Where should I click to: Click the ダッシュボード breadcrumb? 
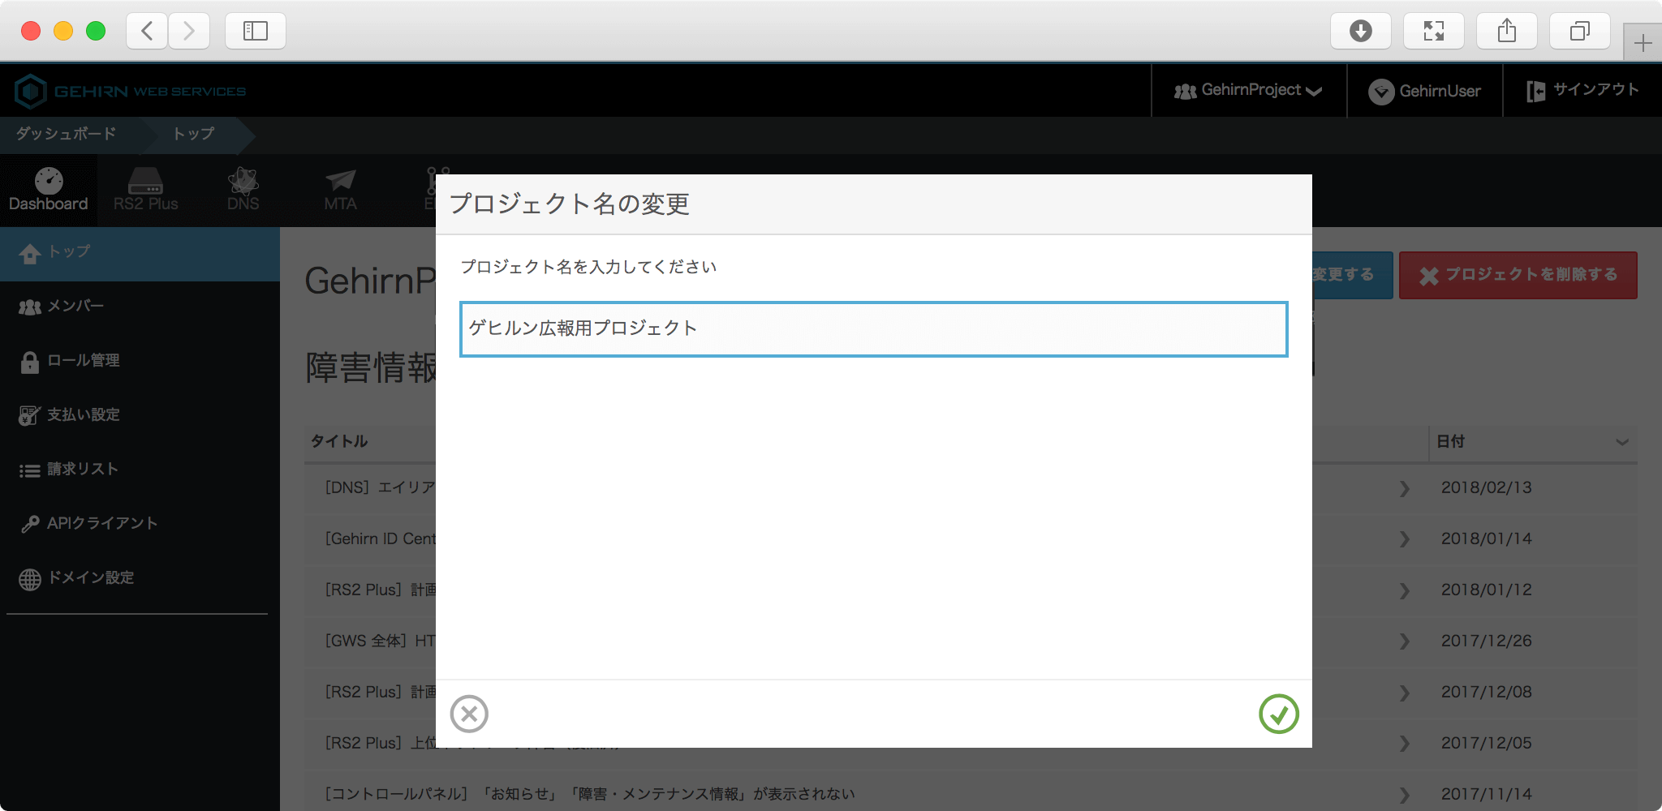(67, 134)
